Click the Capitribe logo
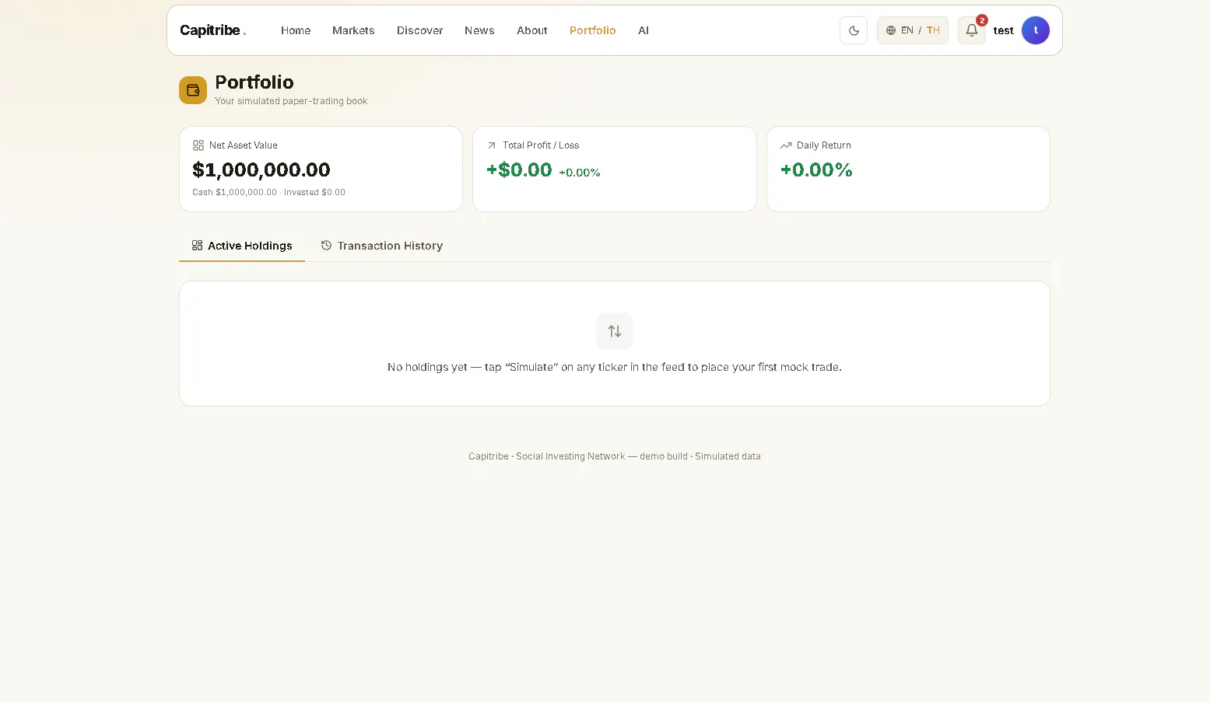The width and height of the screenshot is (1210, 702). (213, 30)
